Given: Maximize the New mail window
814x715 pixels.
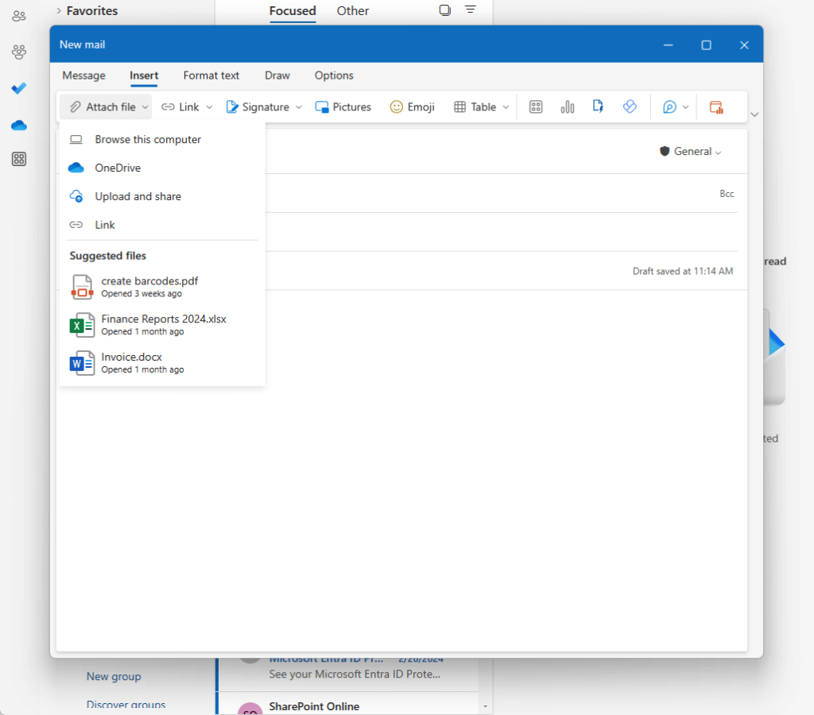Looking at the screenshot, I should [707, 45].
